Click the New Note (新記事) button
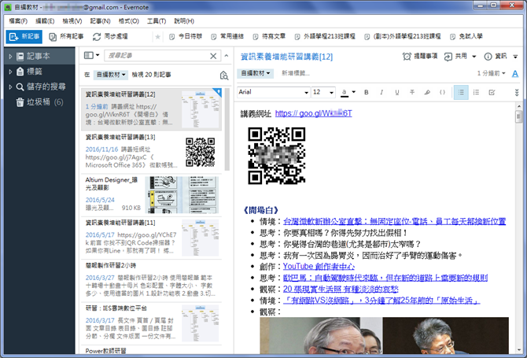The width and height of the screenshot is (527, 358). pyautogui.click(x=24, y=37)
